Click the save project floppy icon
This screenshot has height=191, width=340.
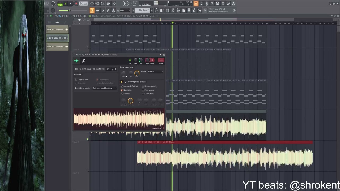coord(217,3)
